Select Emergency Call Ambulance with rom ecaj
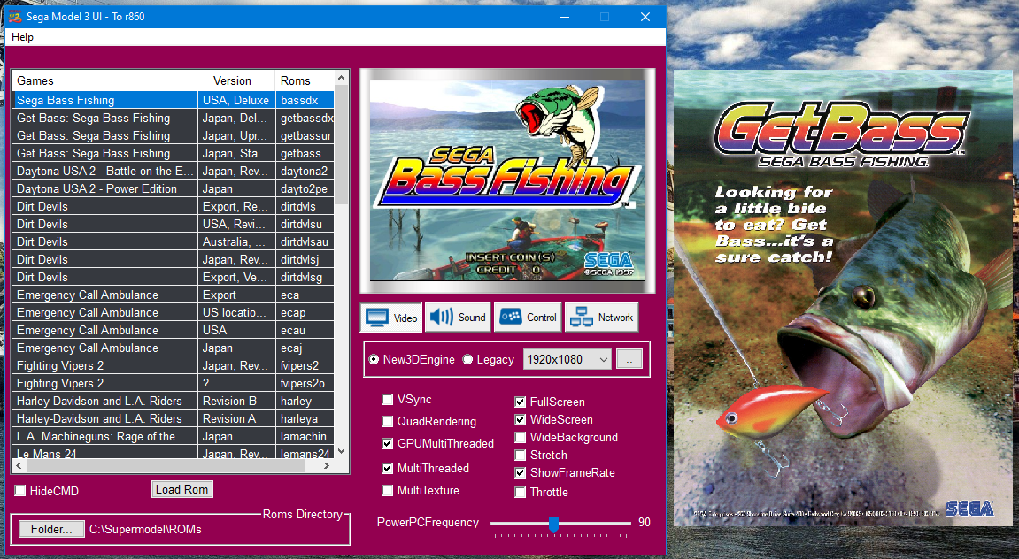Viewport: 1019px width, 559px height. point(173,348)
